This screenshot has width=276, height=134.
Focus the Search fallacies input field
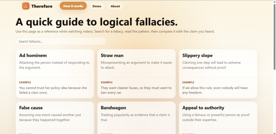pos(61,41)
